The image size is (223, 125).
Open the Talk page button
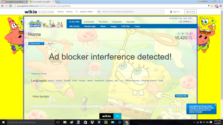pyautogui.click(x=51, y=43)
